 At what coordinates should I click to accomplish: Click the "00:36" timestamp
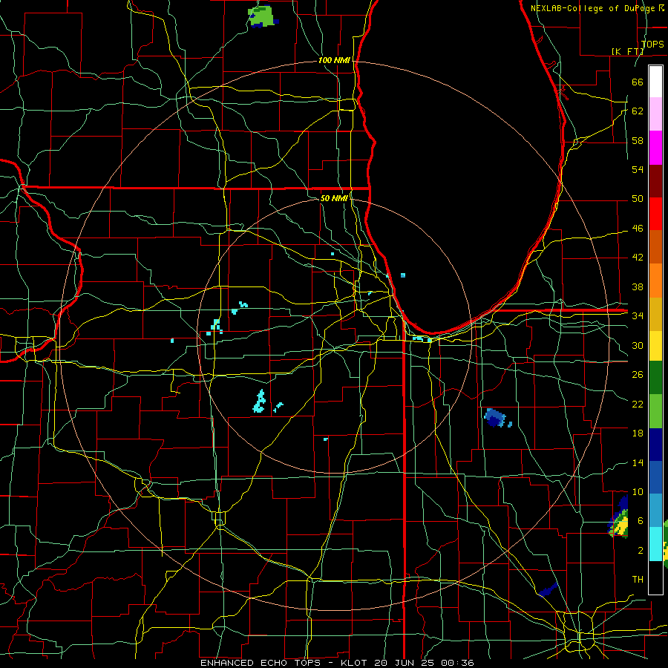coord(459,663)
